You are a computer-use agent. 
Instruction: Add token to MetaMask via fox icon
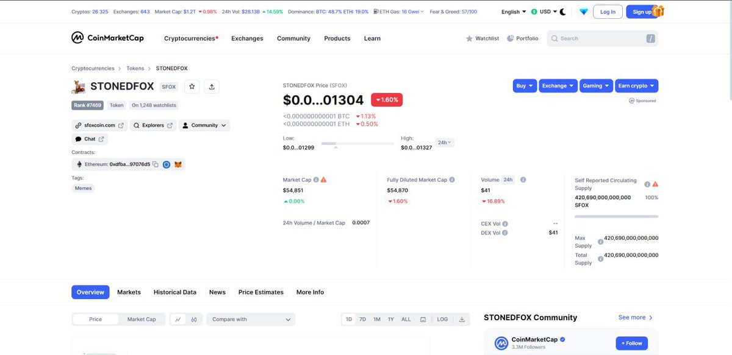[x=178, y=164]
